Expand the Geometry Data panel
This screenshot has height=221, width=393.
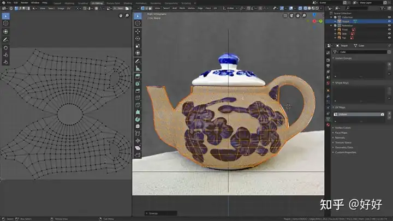344,147
